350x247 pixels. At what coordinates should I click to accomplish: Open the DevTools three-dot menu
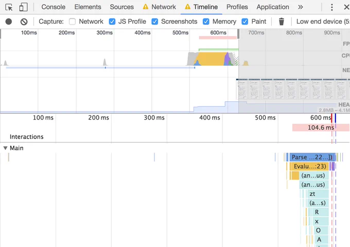click(331, 7)
